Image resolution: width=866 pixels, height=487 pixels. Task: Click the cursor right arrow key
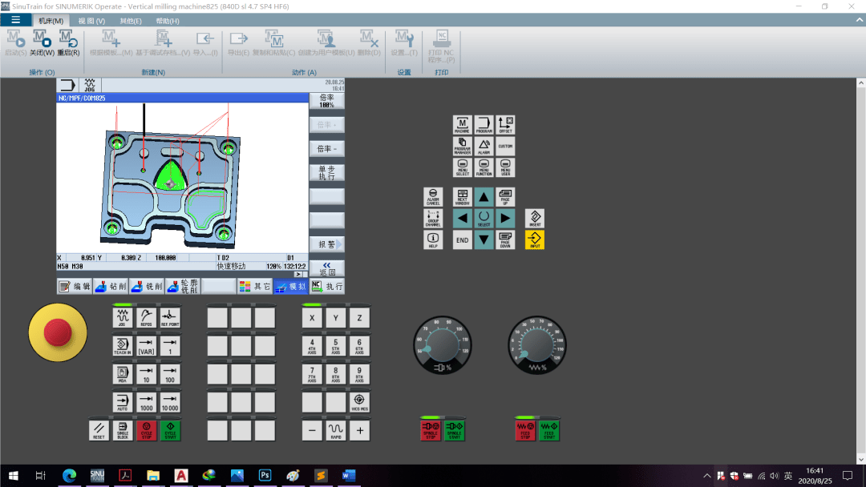[x=505, y=219]
